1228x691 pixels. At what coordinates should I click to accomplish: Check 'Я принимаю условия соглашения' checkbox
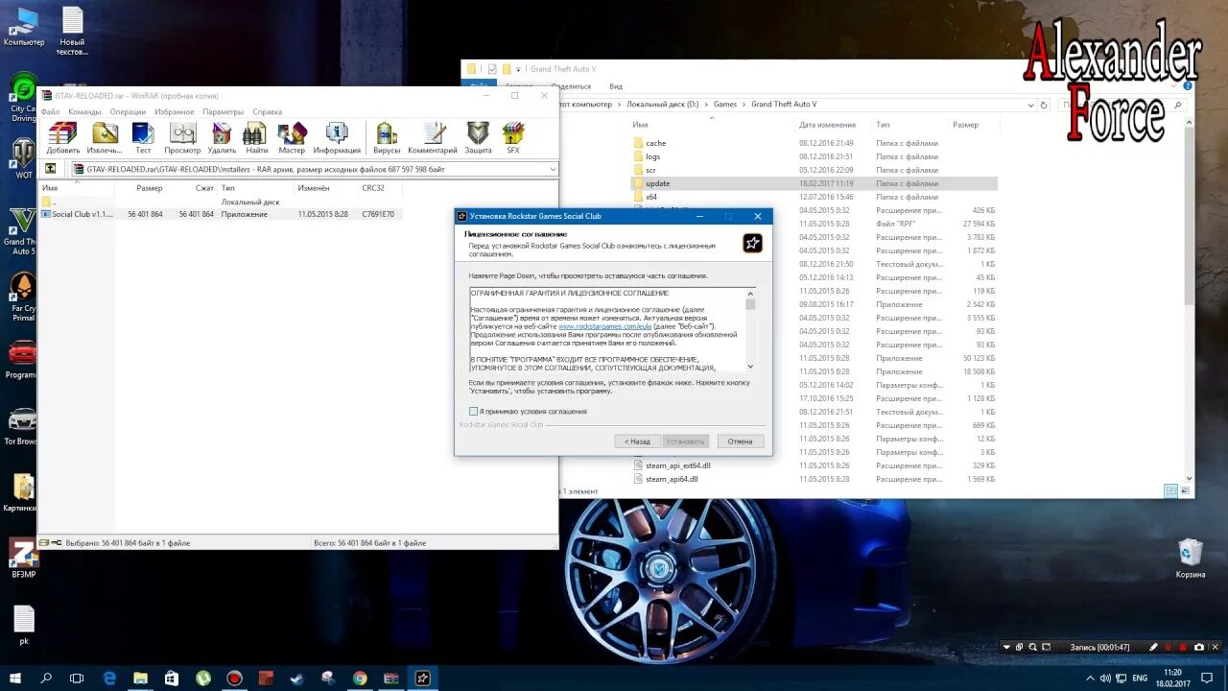tap(473, 411)
